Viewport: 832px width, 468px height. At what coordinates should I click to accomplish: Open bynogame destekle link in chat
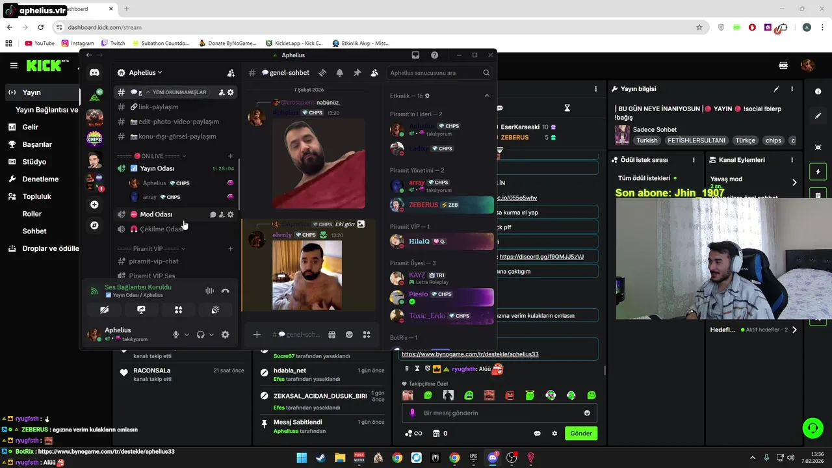click(470, 354)
